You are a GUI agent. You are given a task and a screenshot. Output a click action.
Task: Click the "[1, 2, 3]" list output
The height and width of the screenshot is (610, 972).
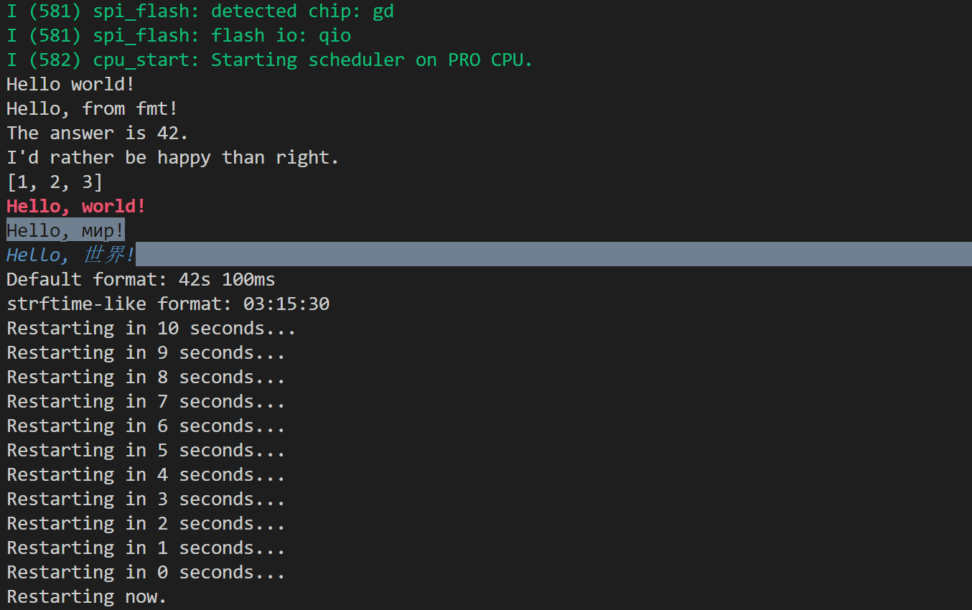click(x=55, y=182)
